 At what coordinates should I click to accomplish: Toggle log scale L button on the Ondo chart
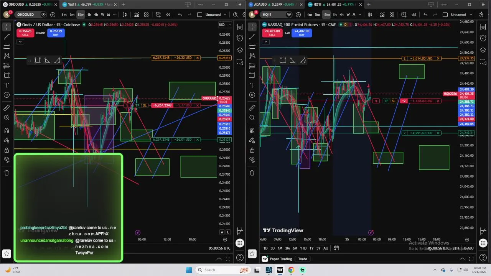tap(228, 232)
